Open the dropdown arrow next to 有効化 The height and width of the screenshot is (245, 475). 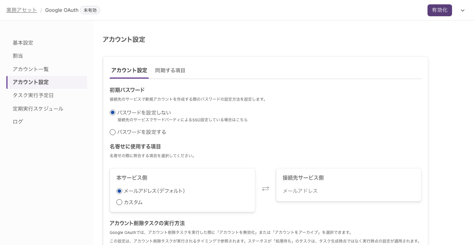pyautogui.click(x=462, y=10)
